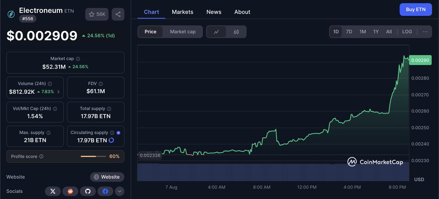Expand Volume (24h) details arrow
Viewport: 439px width, 199px height.
[x=59, y=92]
